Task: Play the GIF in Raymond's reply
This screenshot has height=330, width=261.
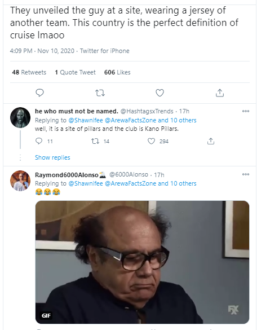Action: pyautogui.click(x=142, y=262)
